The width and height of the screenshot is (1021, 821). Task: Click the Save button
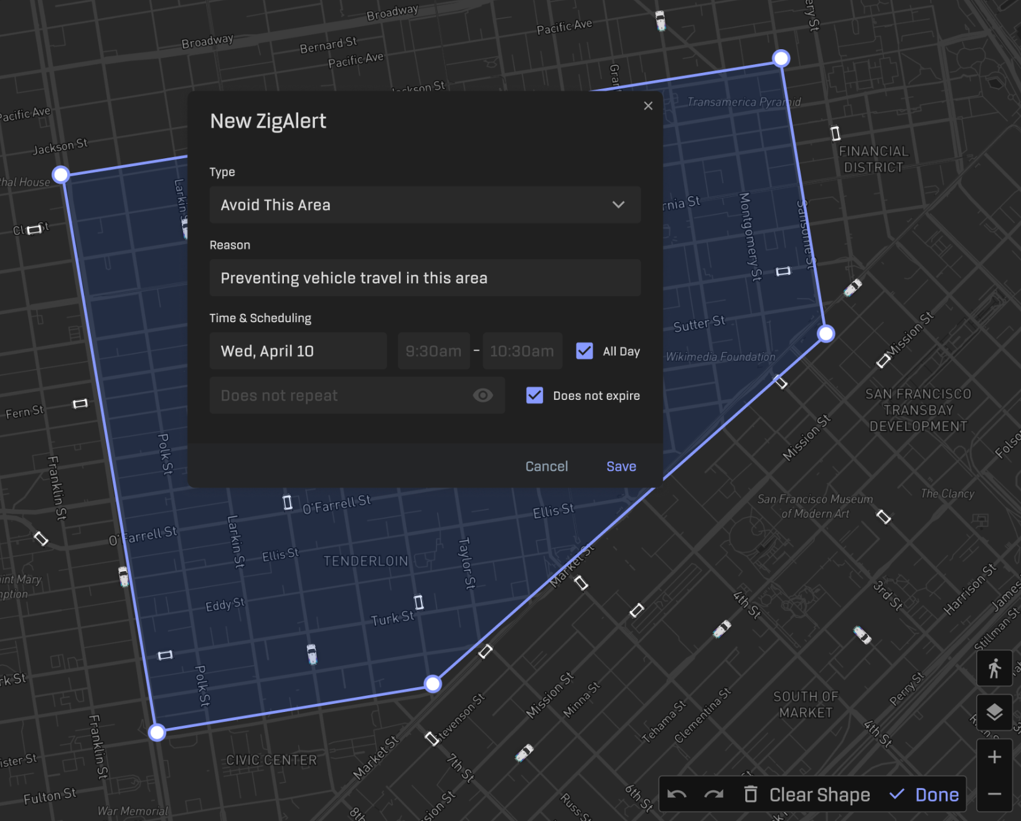click(621, 466)
